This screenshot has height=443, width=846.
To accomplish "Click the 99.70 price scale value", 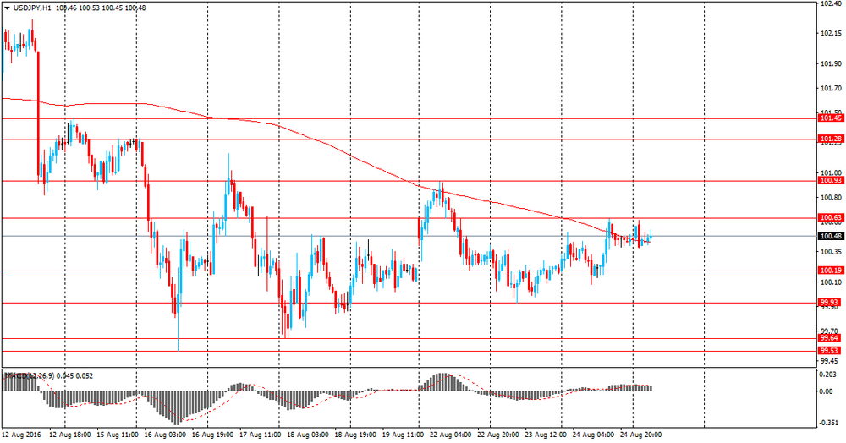I will click(829, 331).
